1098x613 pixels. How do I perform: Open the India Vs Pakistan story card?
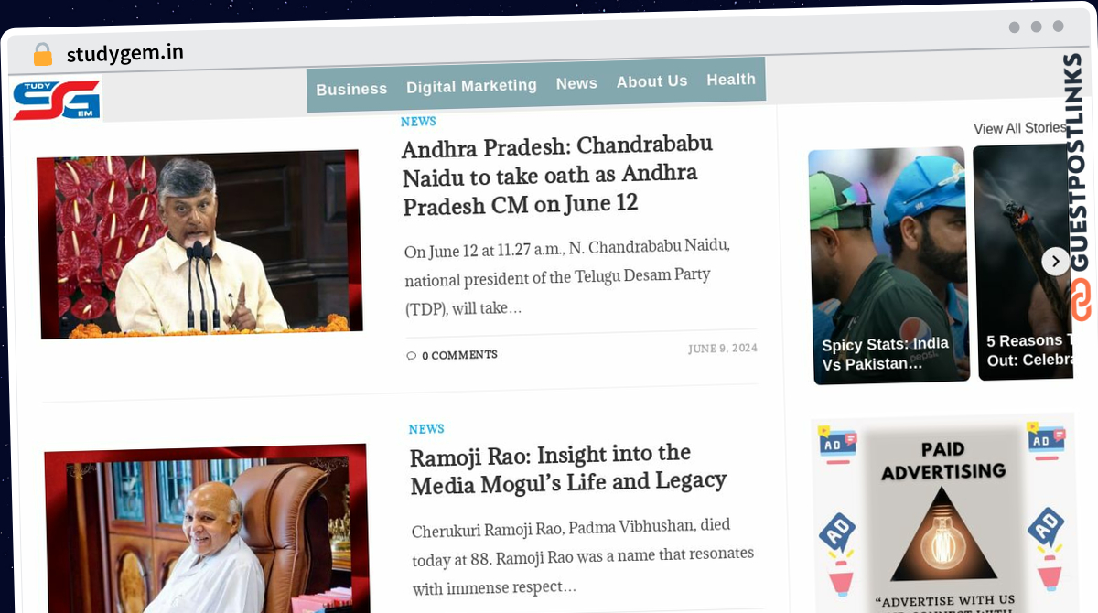889,264
